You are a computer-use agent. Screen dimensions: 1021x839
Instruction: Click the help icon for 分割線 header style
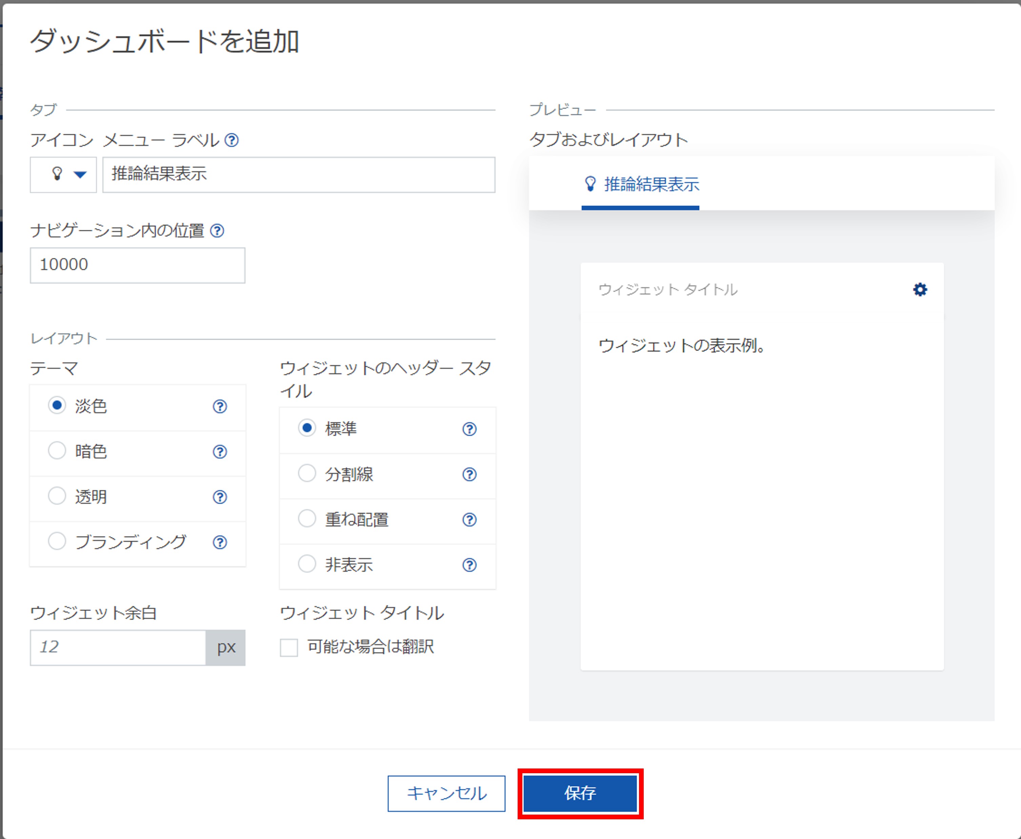(x=469, y=475)
